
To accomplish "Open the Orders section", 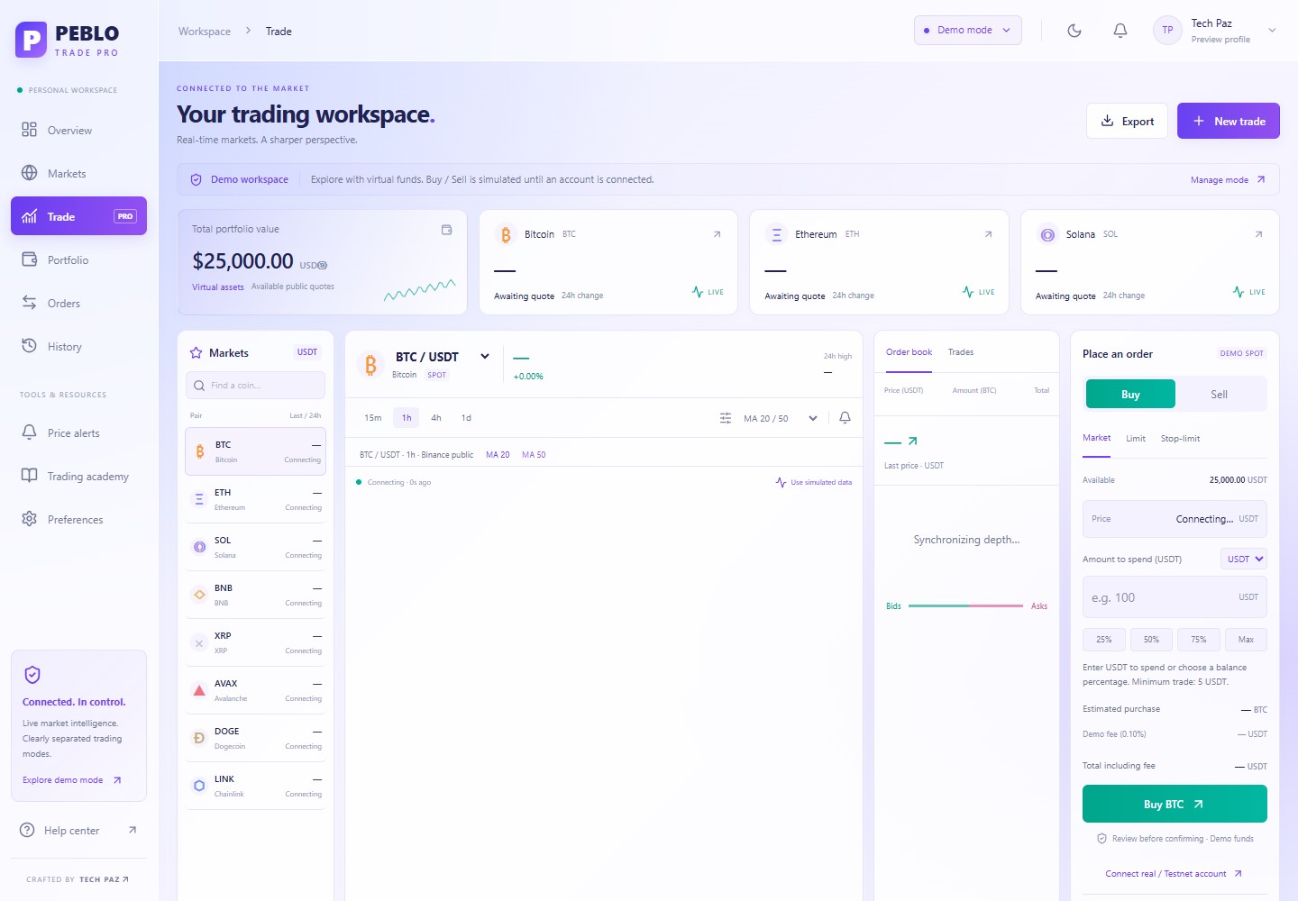I will [x=78, y=303].
